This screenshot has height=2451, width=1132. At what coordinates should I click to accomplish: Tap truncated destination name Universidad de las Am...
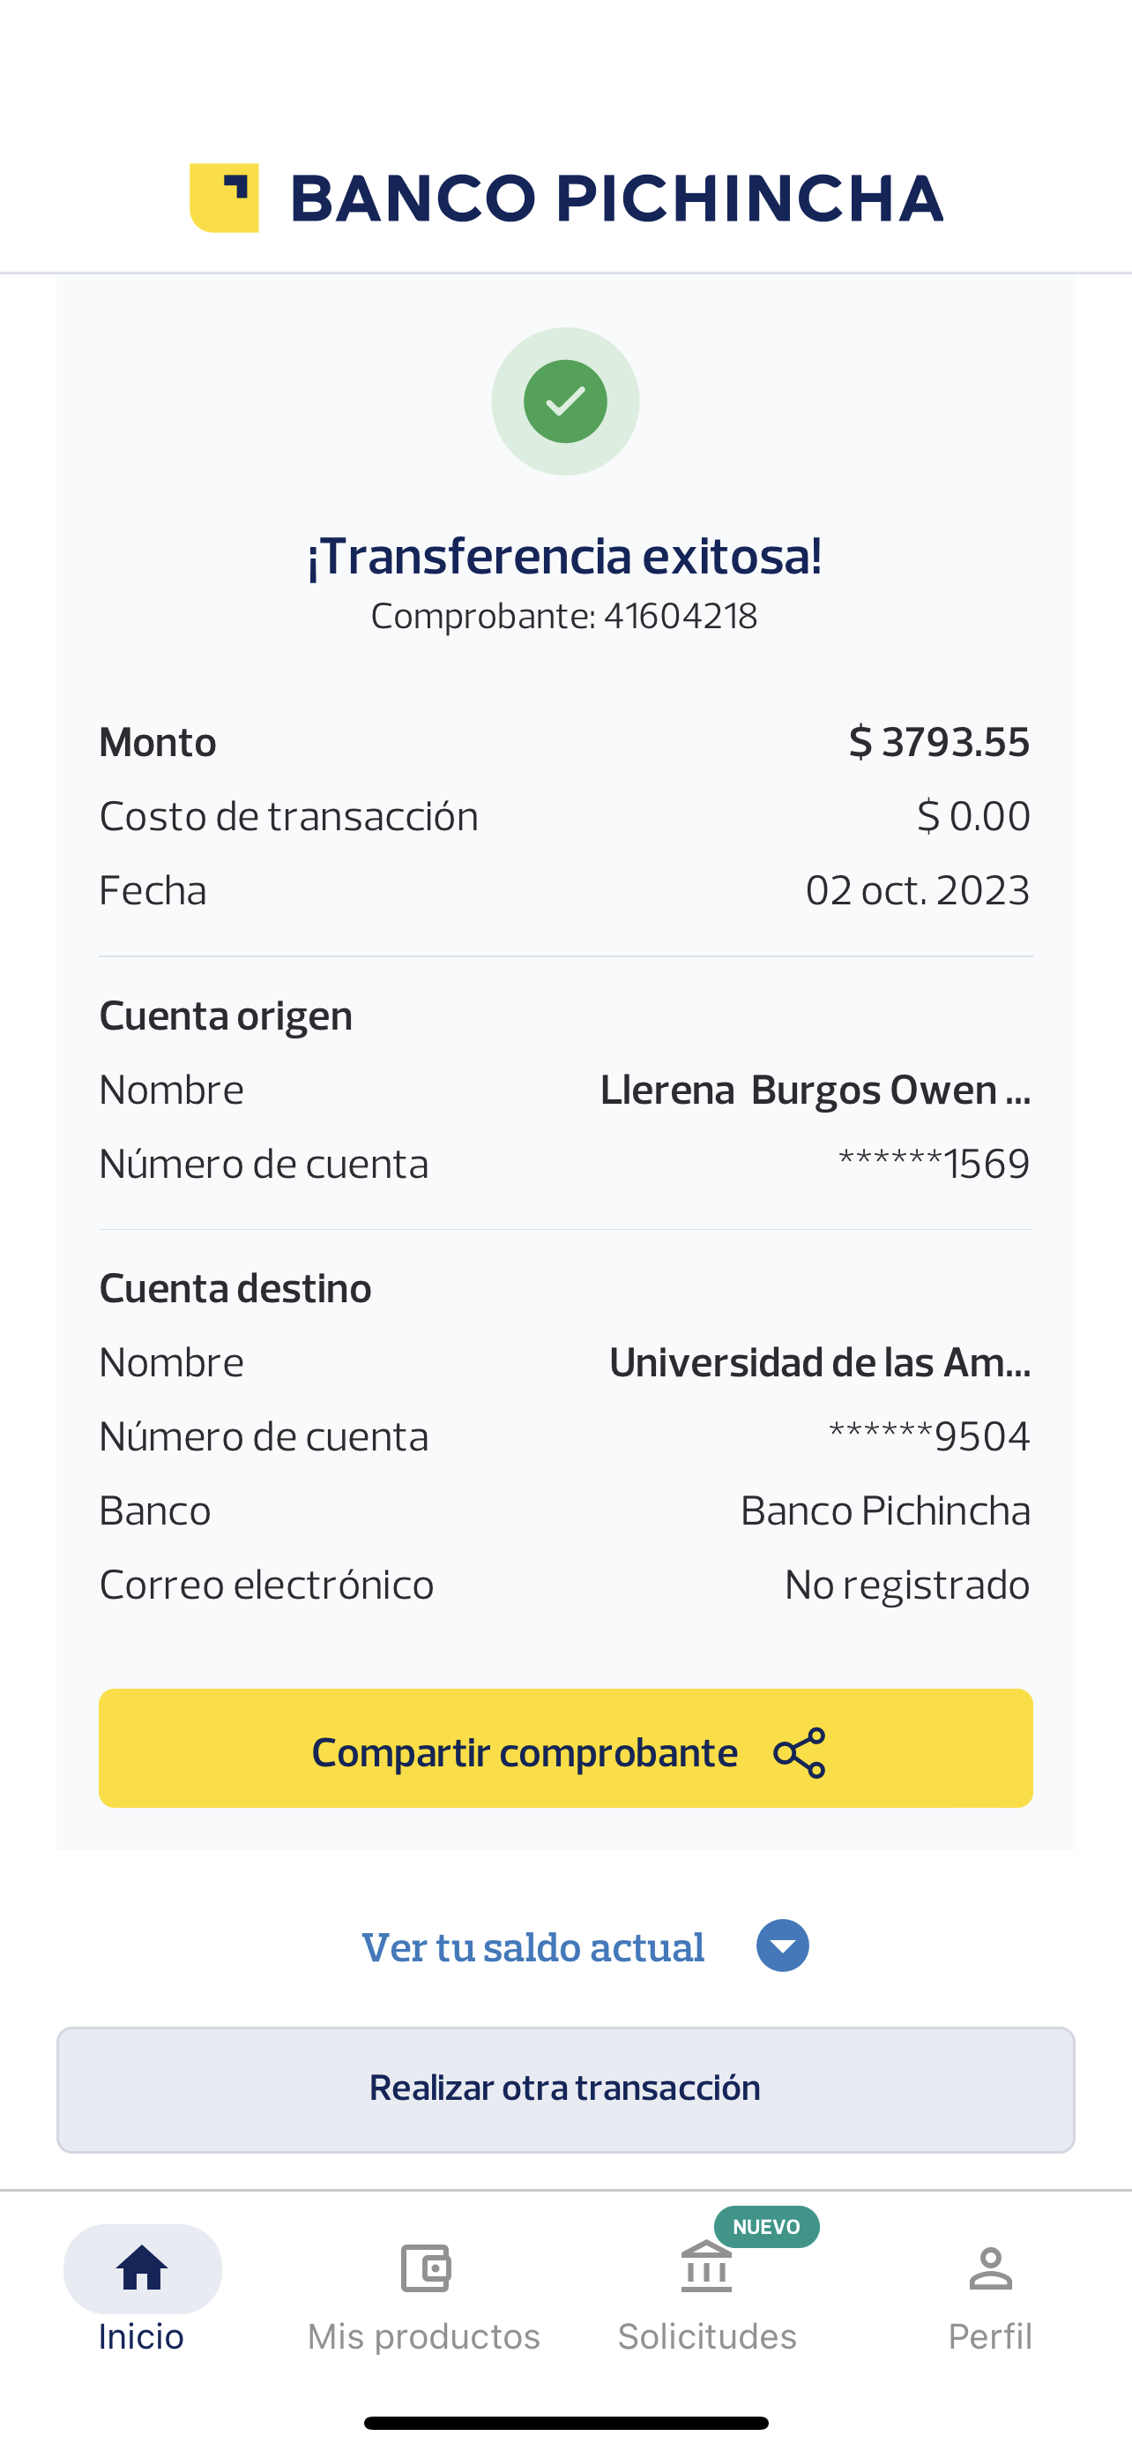click(819, 1362)
